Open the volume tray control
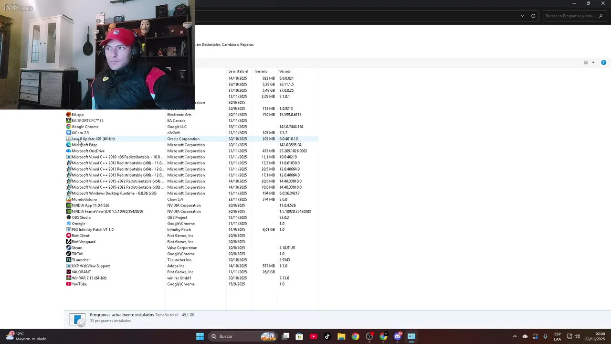The width and height of the screenshot is (611, 344). point(577,336)
